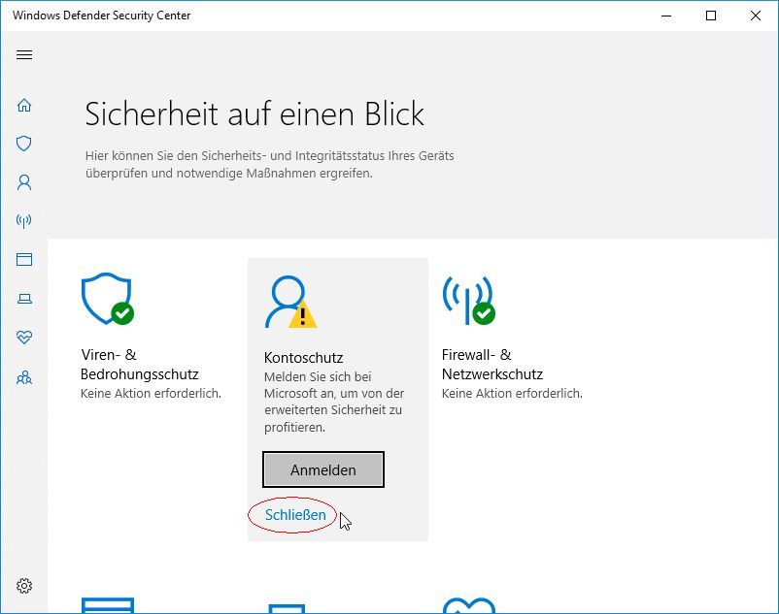Minimize the Windows Defender Security Center window
The height and width of the screenshot is (614, 779).
pos(666,16)
